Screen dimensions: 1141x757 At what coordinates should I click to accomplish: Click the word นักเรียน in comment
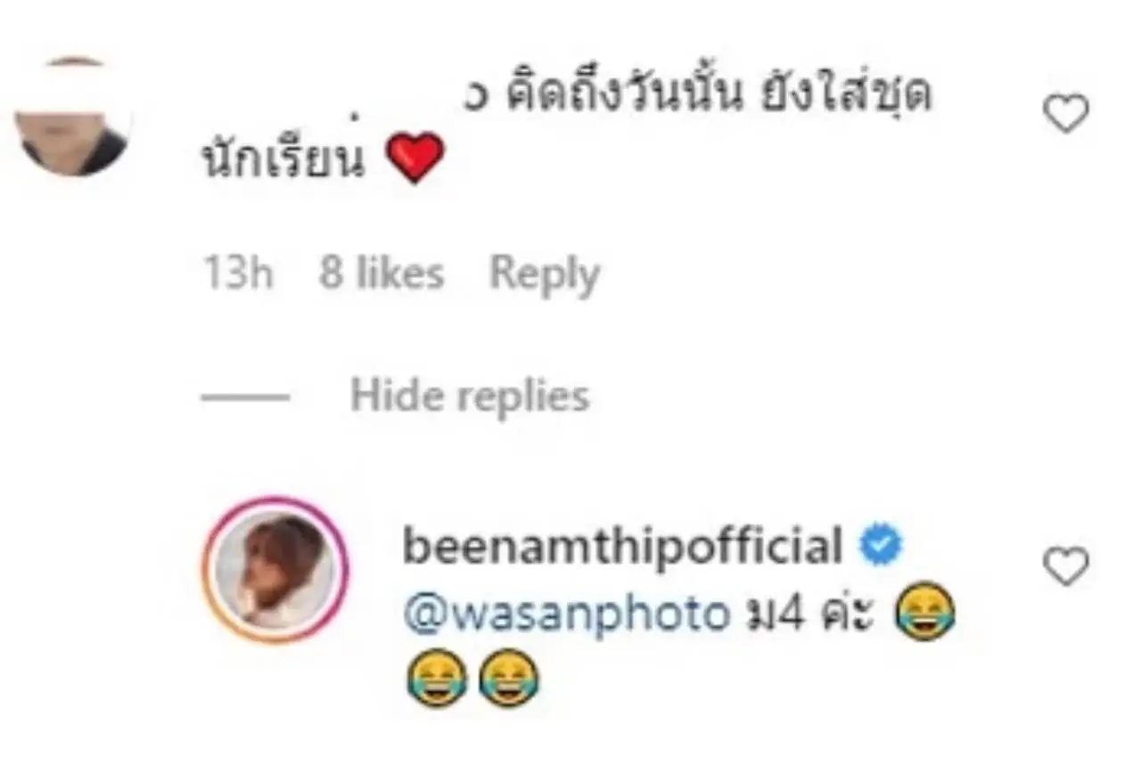(284, 162)
